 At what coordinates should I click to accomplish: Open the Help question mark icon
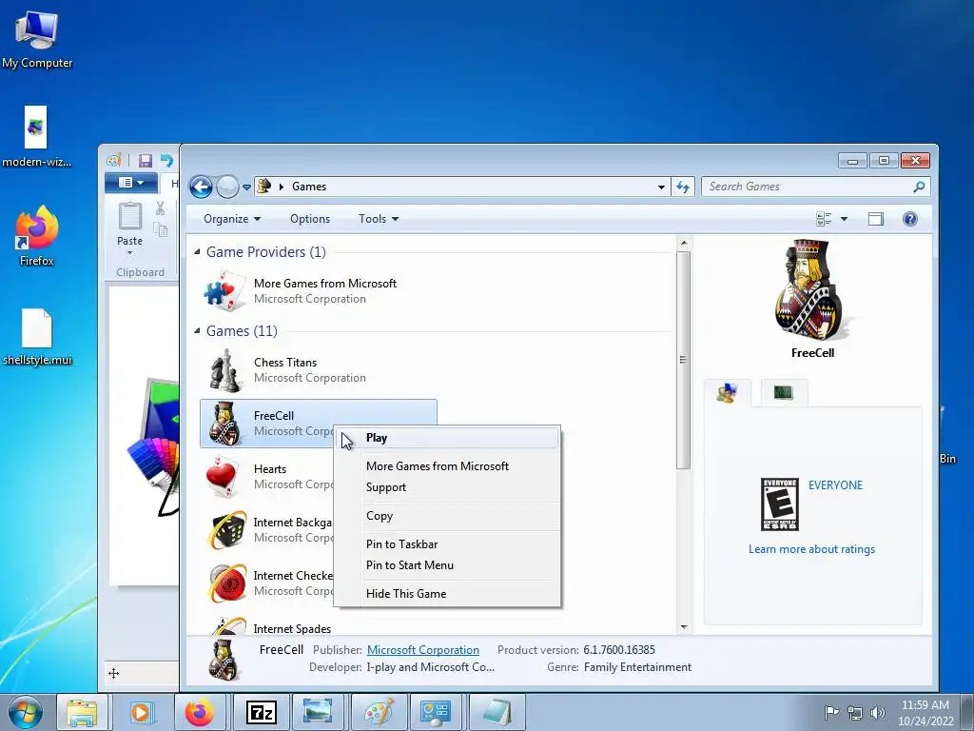pos(910,219)
